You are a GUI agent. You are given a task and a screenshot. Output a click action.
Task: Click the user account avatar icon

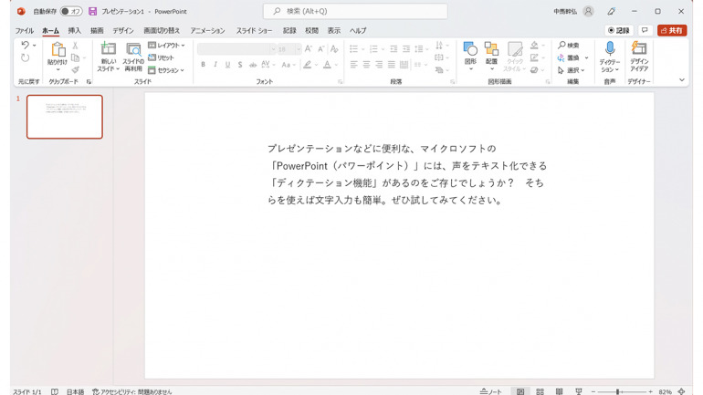(x=588, y=11)
